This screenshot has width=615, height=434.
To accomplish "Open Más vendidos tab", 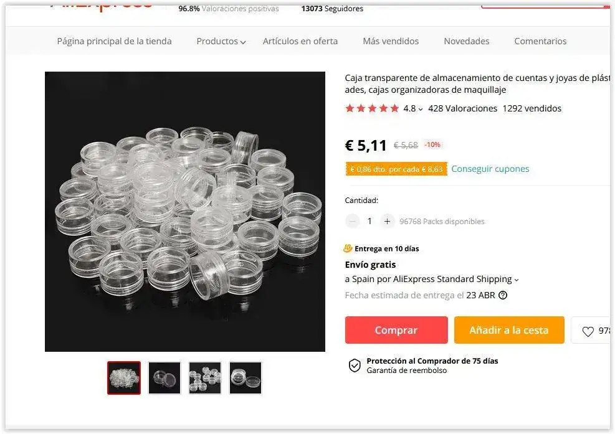I will 391,42.
